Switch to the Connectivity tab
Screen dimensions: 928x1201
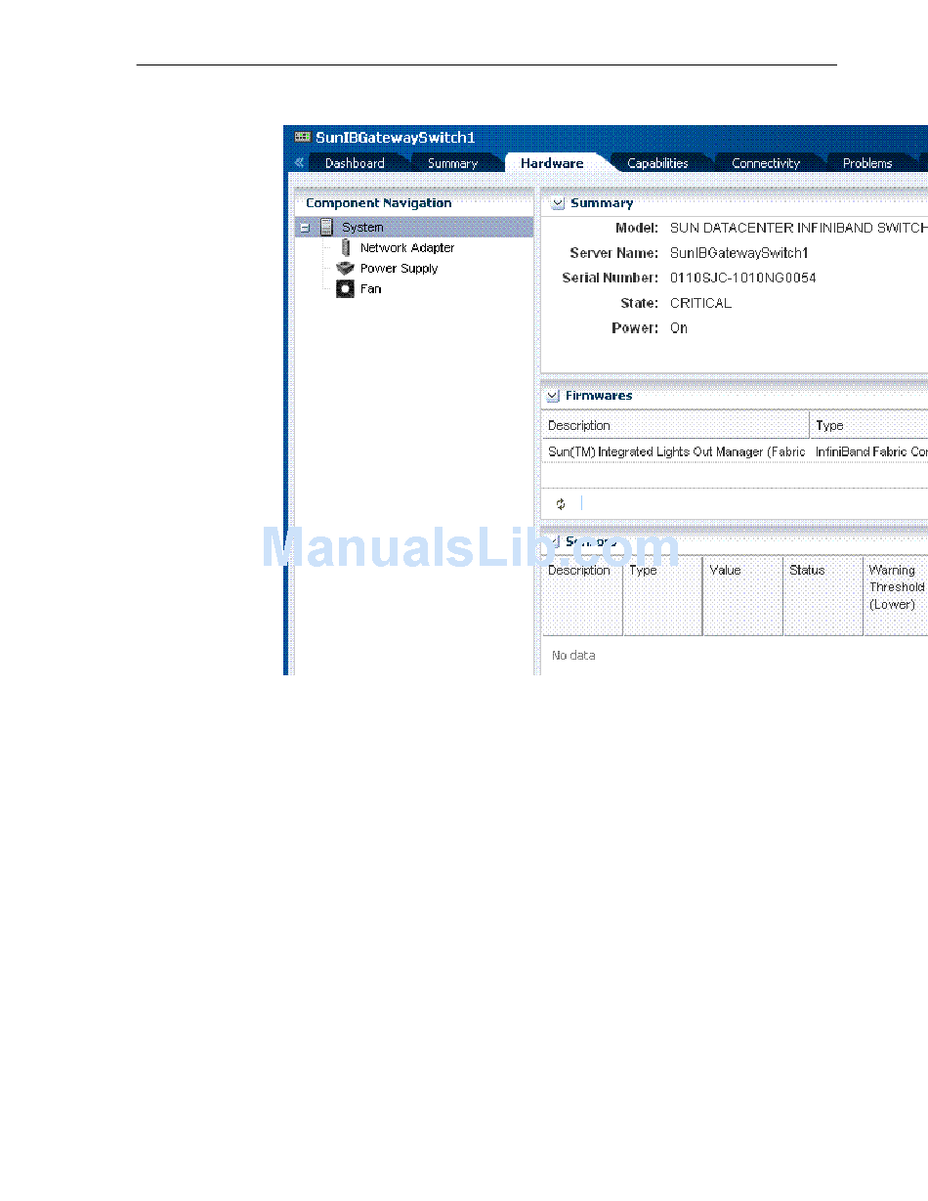pos(766,163)
